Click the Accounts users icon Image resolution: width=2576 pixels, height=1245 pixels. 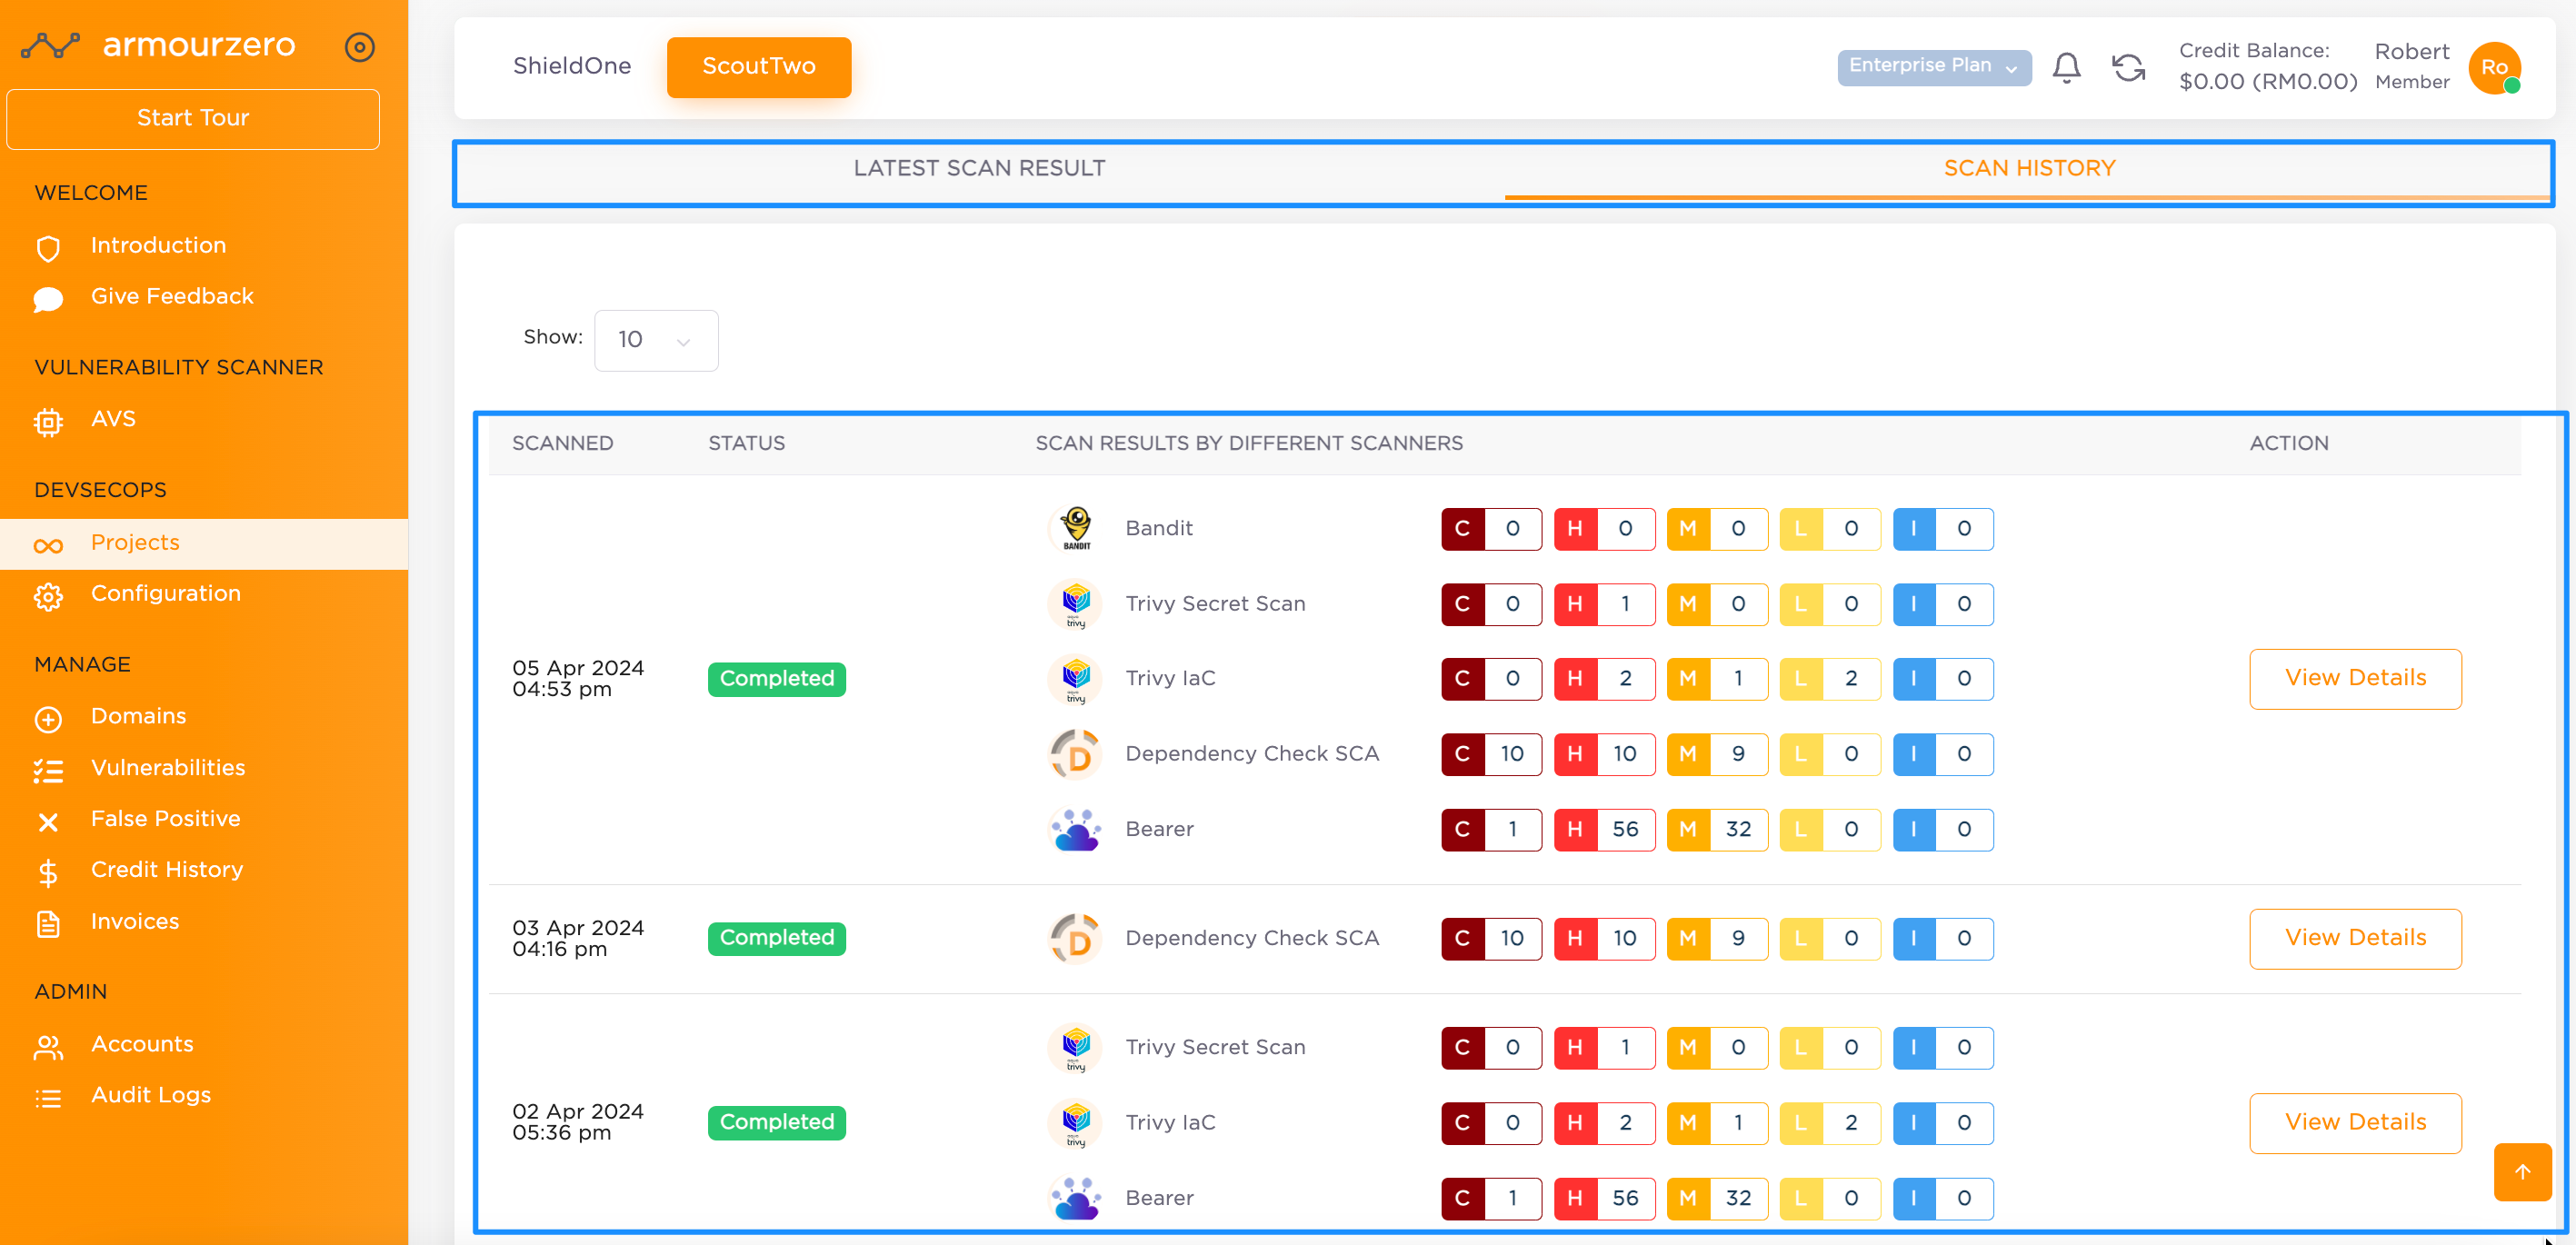(x=48, y=1046)
